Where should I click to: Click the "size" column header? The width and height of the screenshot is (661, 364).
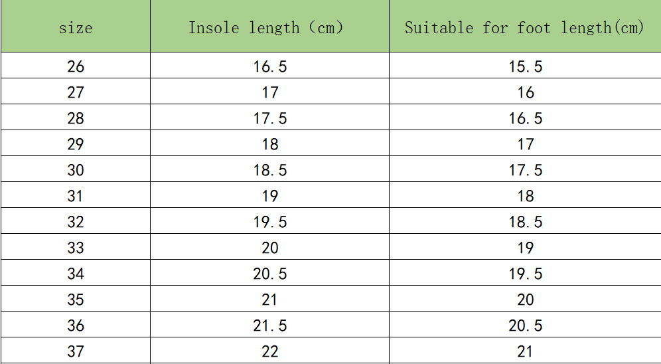pos(76,28)
